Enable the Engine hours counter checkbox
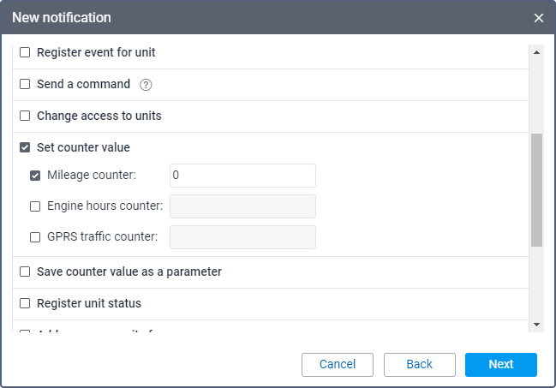The image size is (556, 388). [x=35, y=206]
